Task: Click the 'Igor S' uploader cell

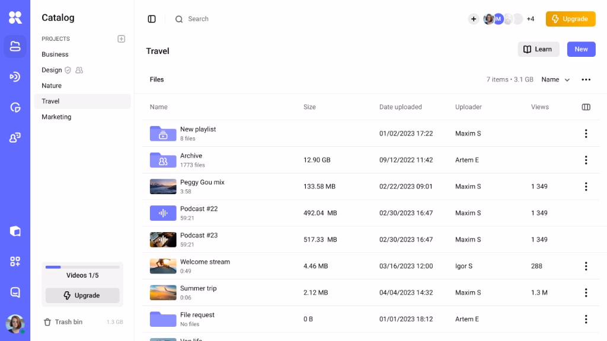Action: (x=464, y=266)
